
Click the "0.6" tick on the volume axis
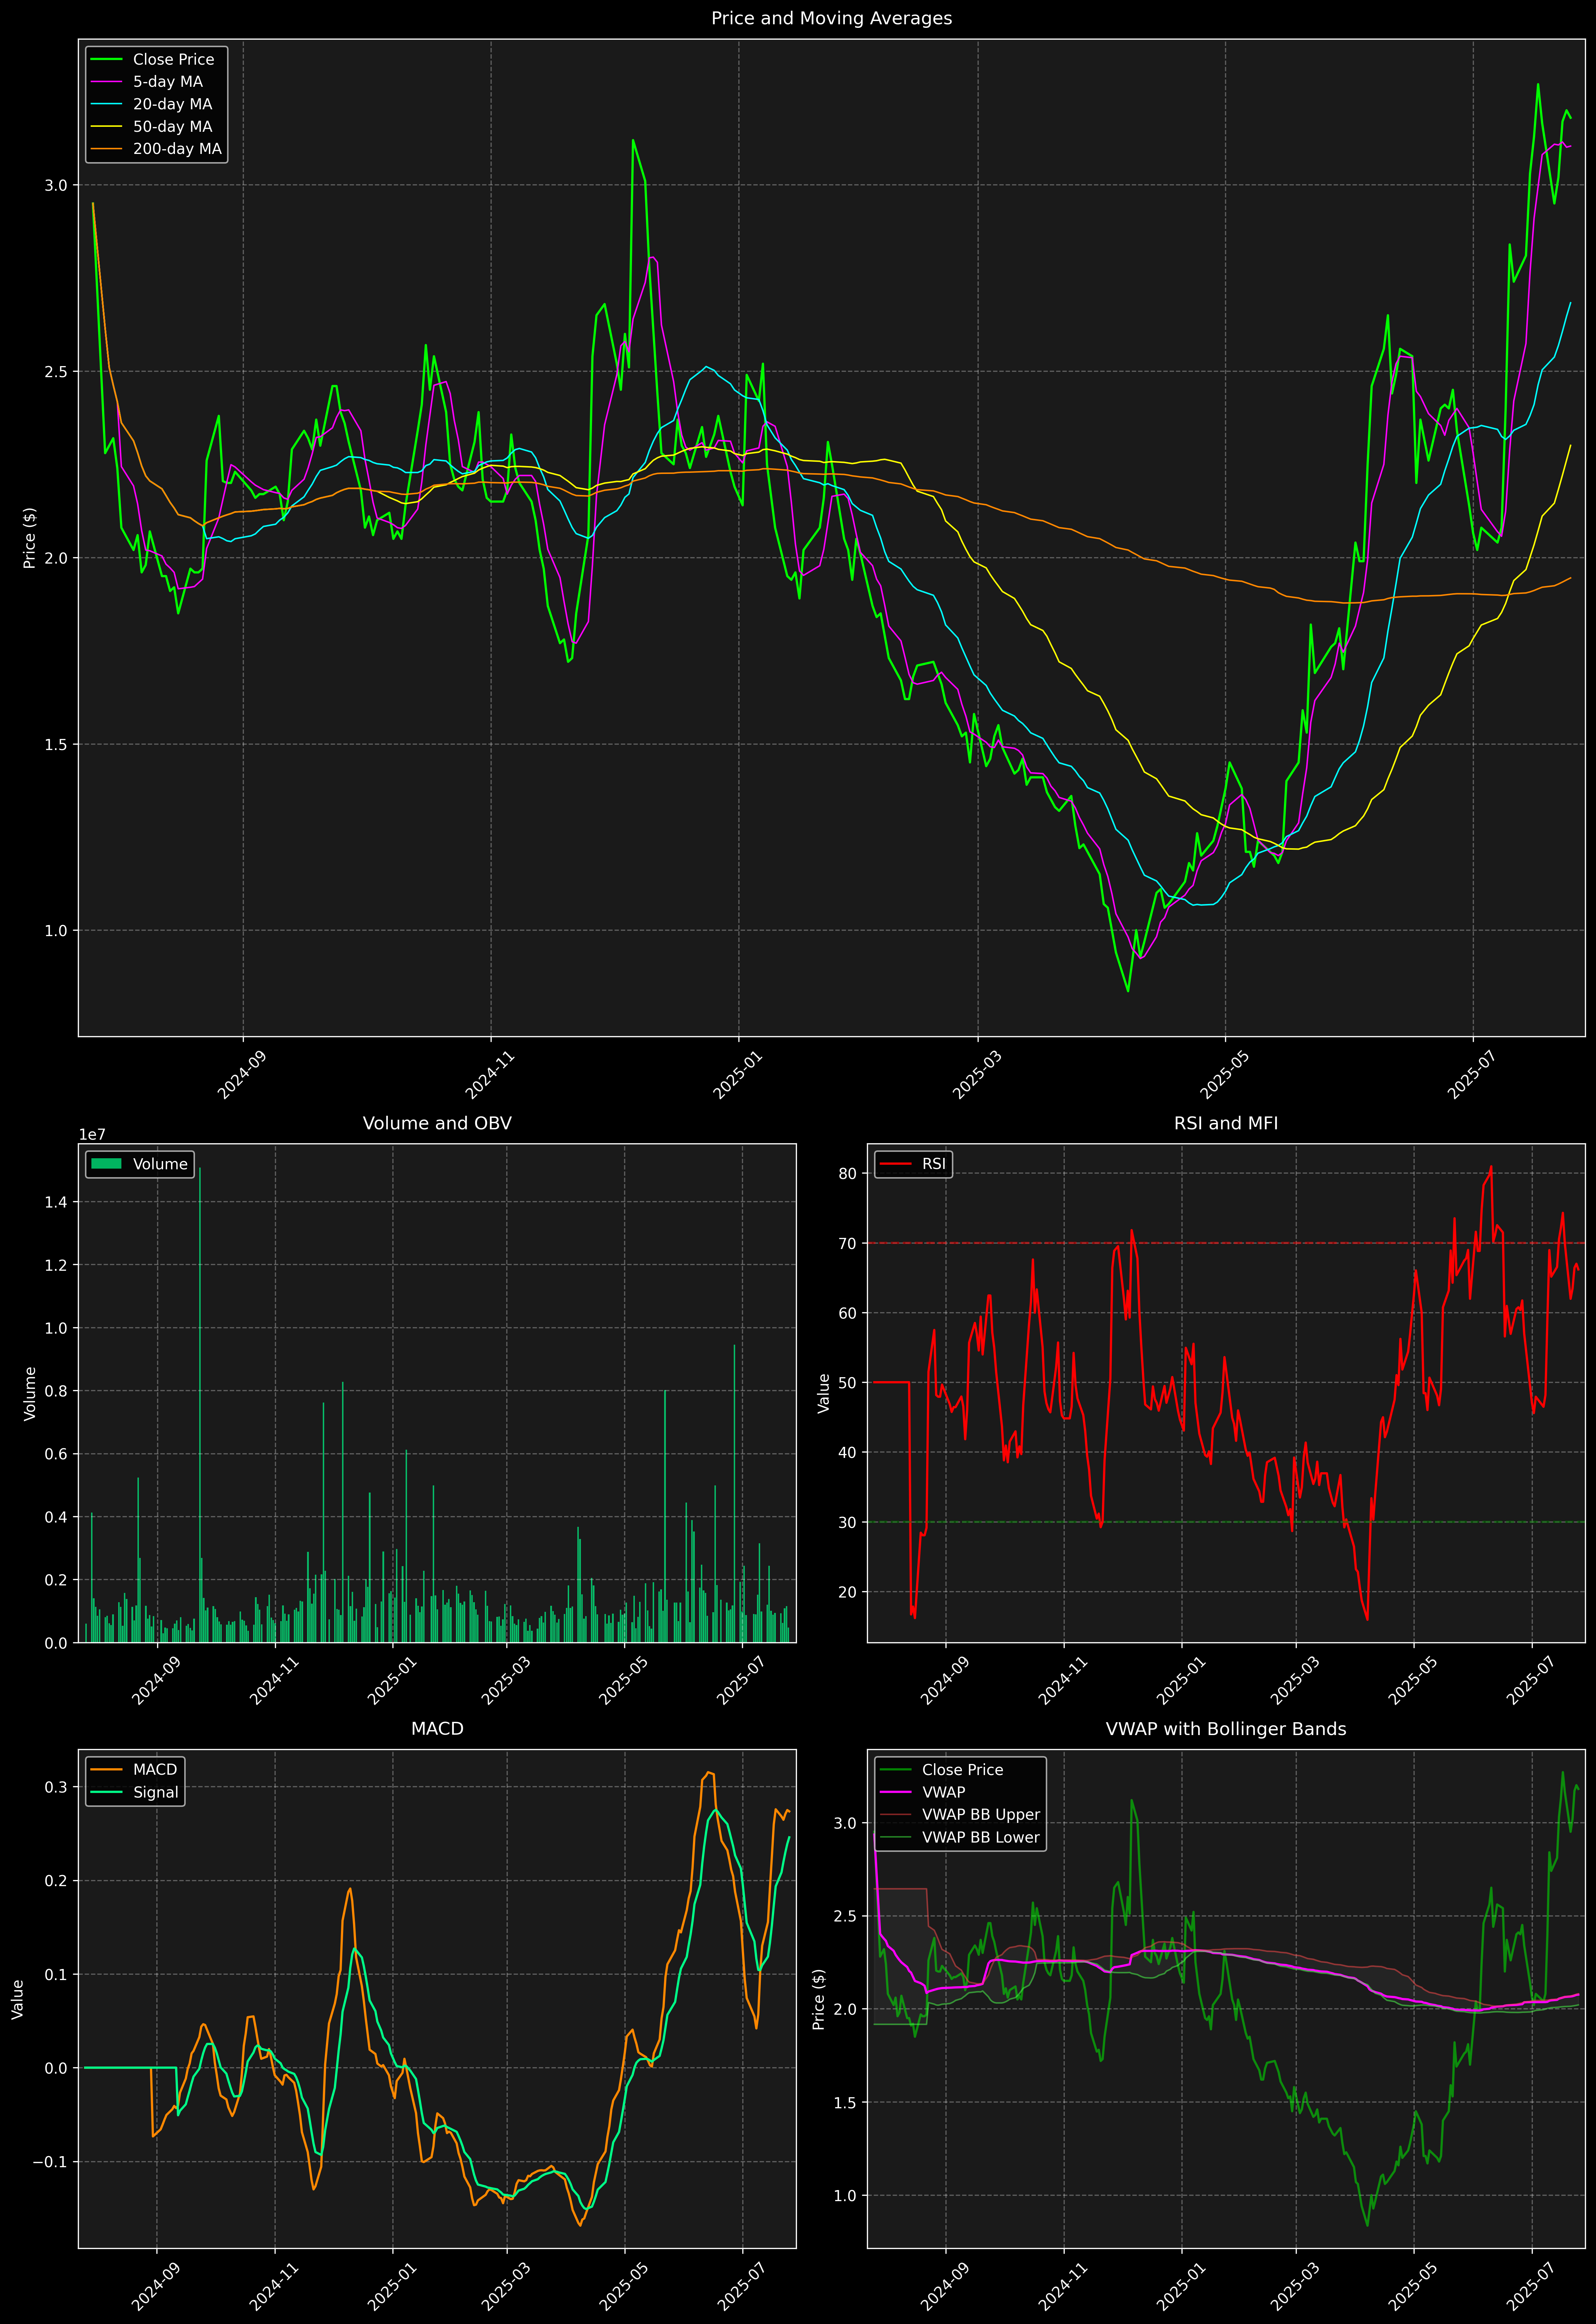pyautogui.click(x=56, y=1454)
